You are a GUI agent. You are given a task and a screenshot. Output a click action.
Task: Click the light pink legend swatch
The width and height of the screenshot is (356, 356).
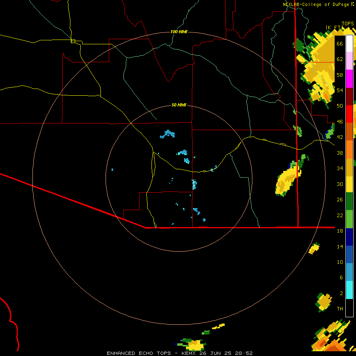349,61
